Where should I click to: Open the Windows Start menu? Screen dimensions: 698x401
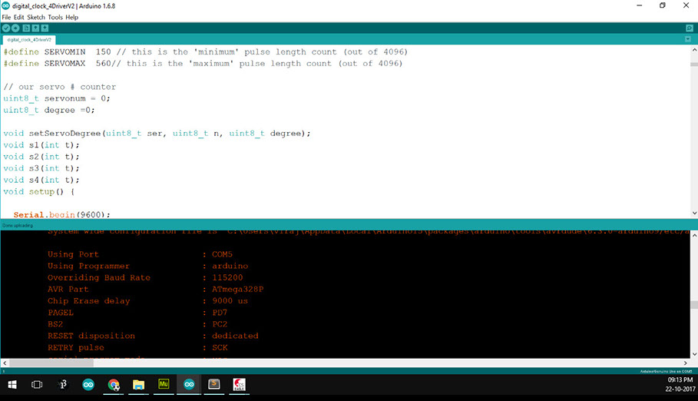[x=12, y=384]
